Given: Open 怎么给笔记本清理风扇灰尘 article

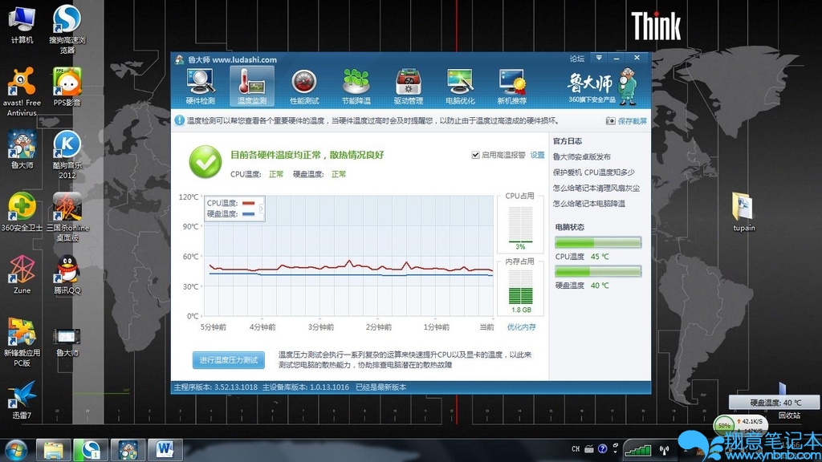Looking at the screenshot, I should 596,188.
